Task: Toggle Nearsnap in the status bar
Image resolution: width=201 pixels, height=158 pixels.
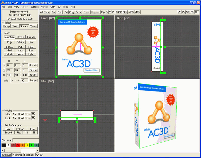Action: pos(18,155)
